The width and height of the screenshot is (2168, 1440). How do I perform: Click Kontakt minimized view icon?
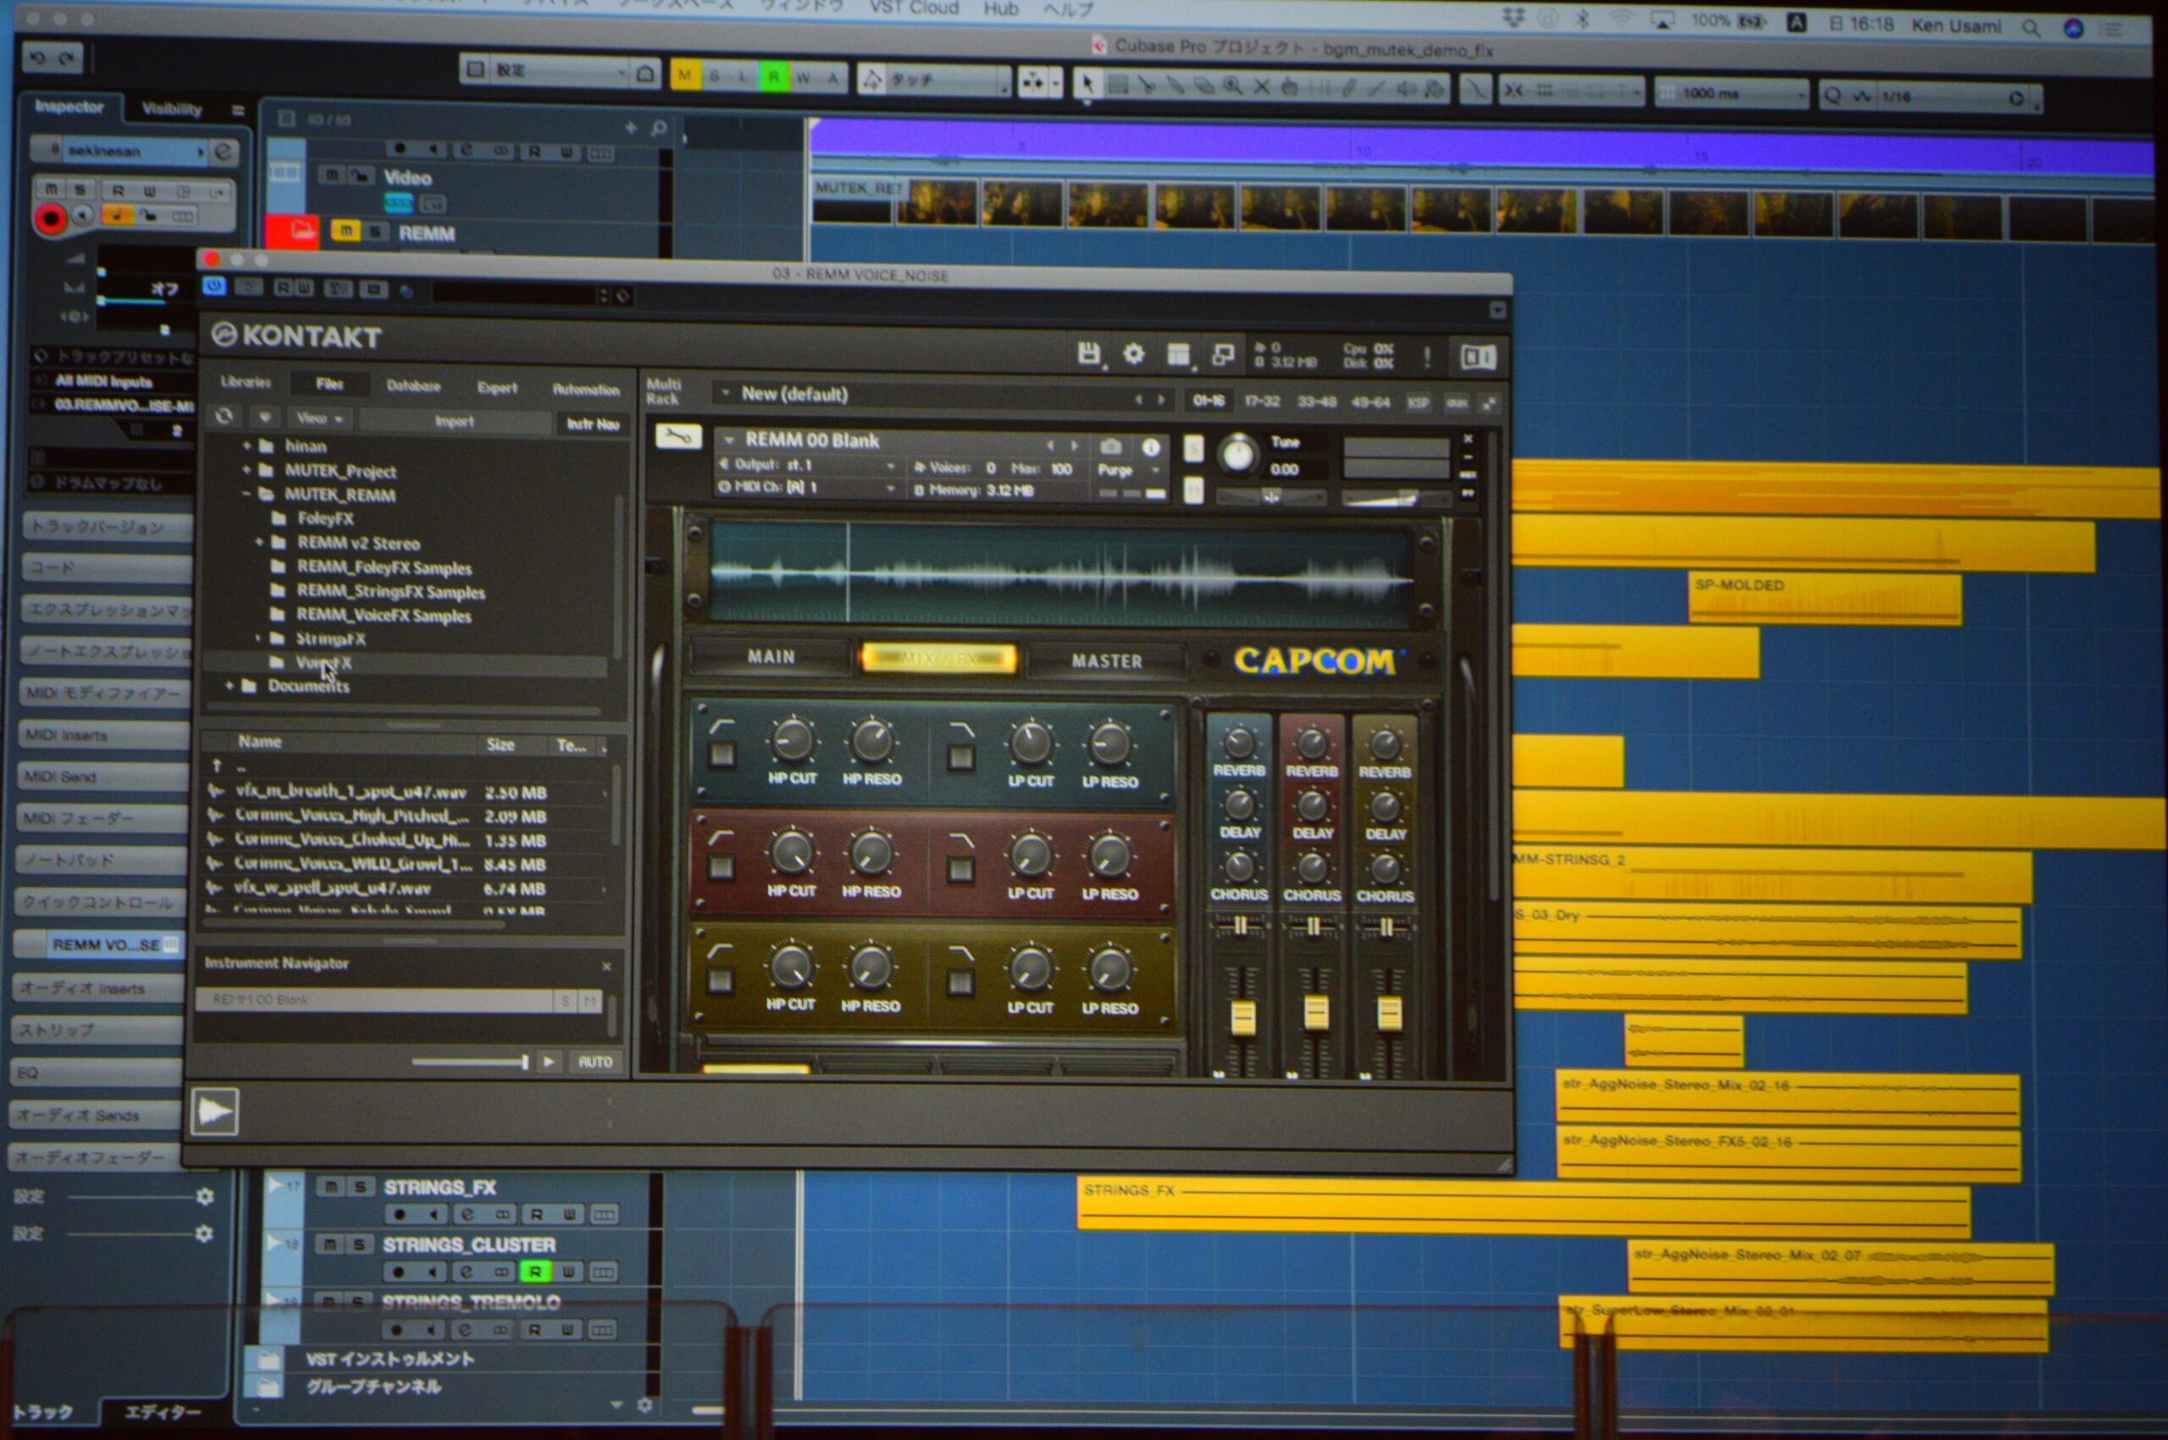(x=1223, y=354)
